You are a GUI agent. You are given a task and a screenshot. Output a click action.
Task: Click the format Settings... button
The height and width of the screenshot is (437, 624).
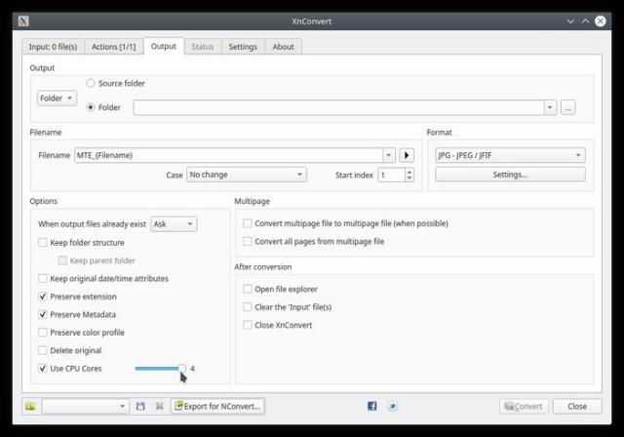coord(510,175)
